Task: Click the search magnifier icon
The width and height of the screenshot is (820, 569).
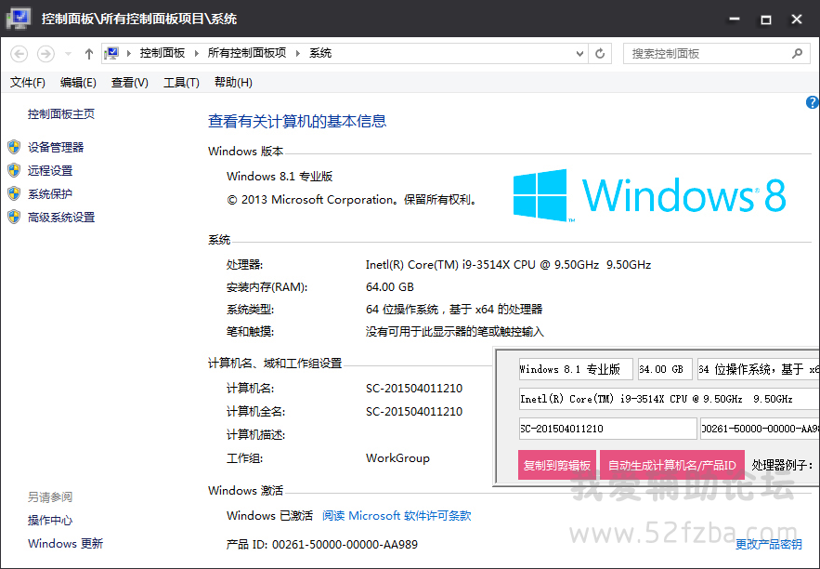Action: point(797,54)
